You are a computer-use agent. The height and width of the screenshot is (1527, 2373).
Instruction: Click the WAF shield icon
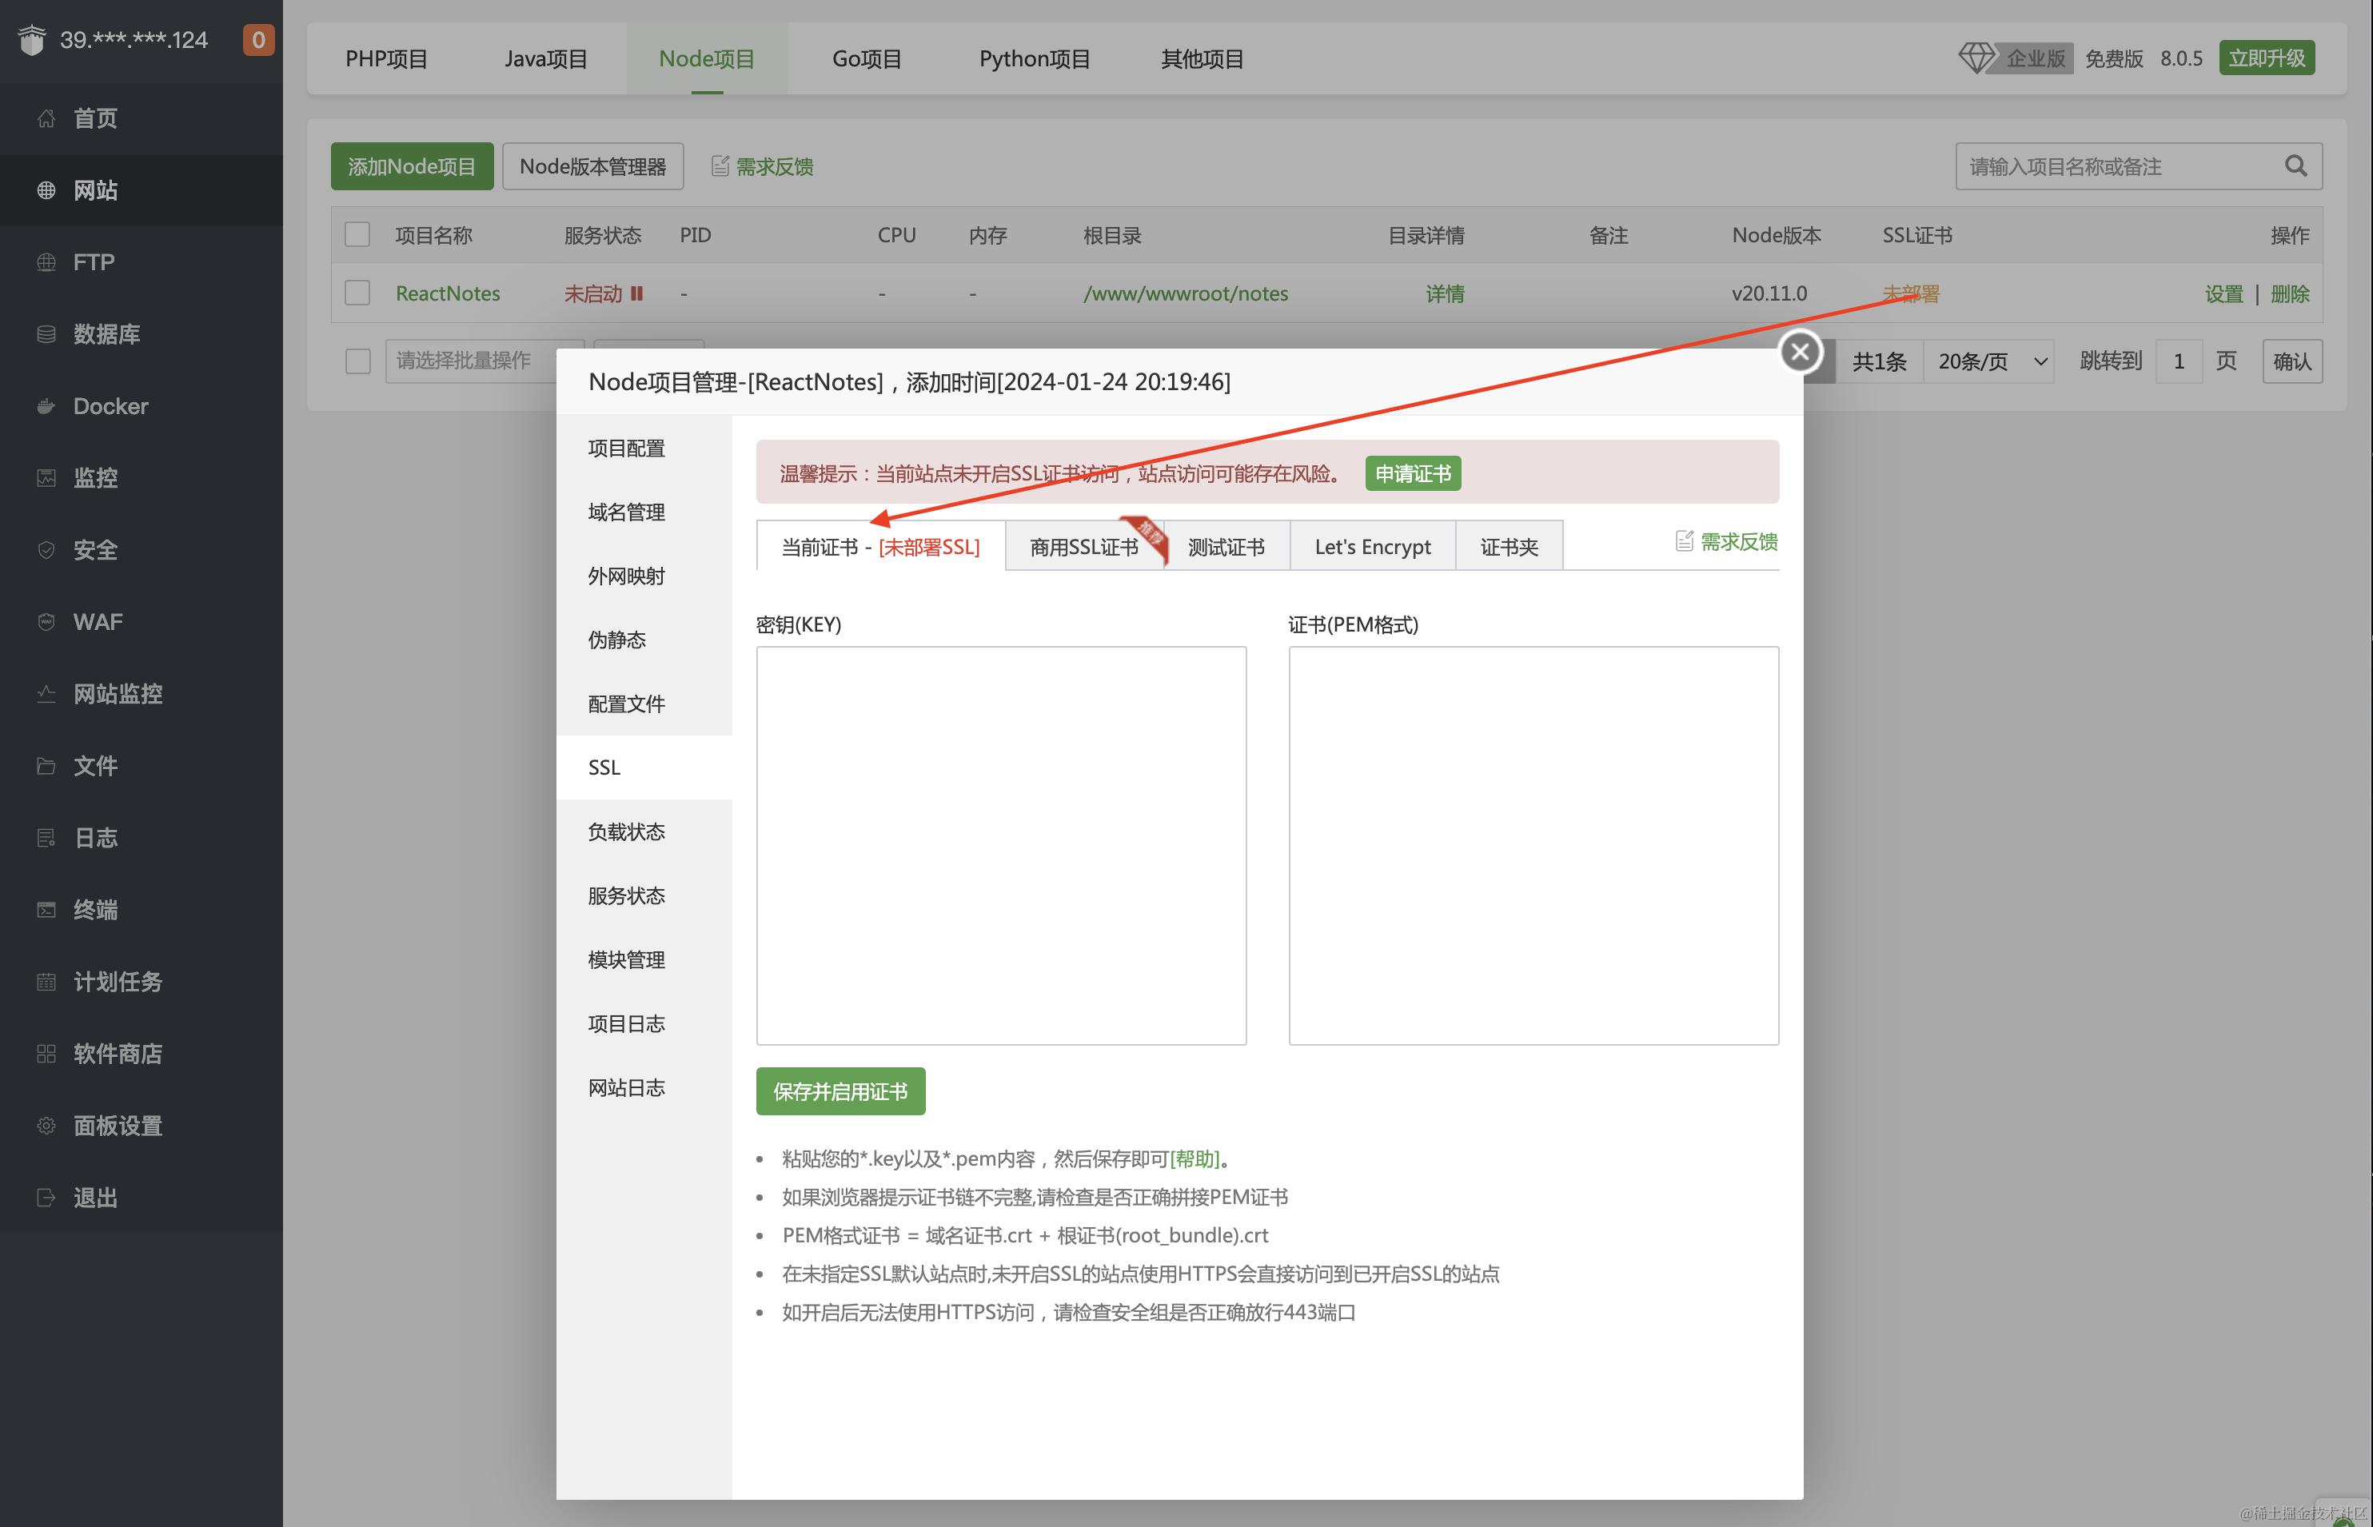coord(46,622)
